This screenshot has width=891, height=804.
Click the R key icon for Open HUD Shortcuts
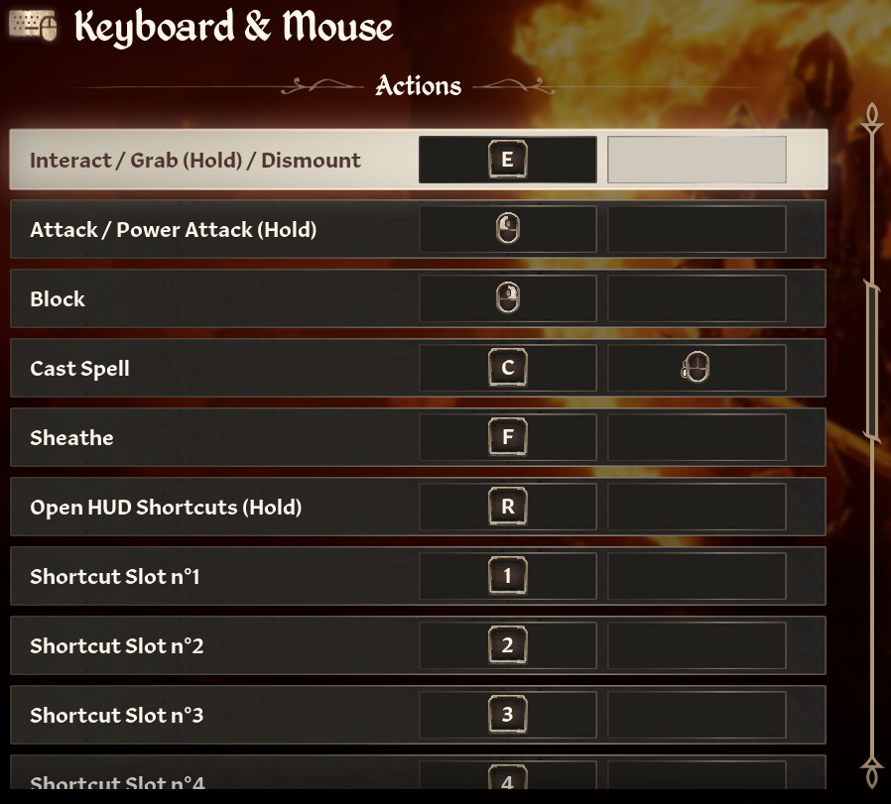click(507, 506)
